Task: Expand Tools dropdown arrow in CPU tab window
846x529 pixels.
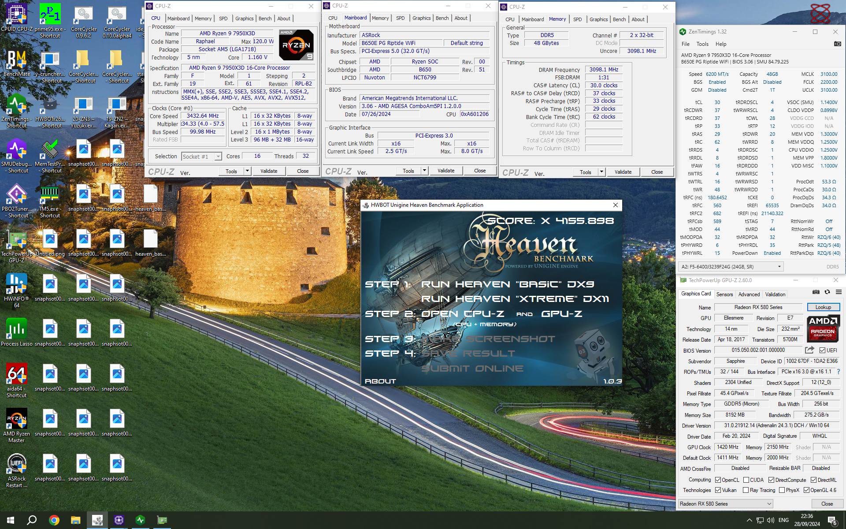Action: pos(247,171)
